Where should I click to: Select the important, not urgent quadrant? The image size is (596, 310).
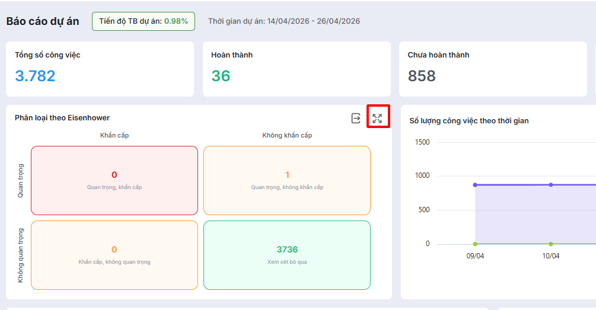coord(287,180)
